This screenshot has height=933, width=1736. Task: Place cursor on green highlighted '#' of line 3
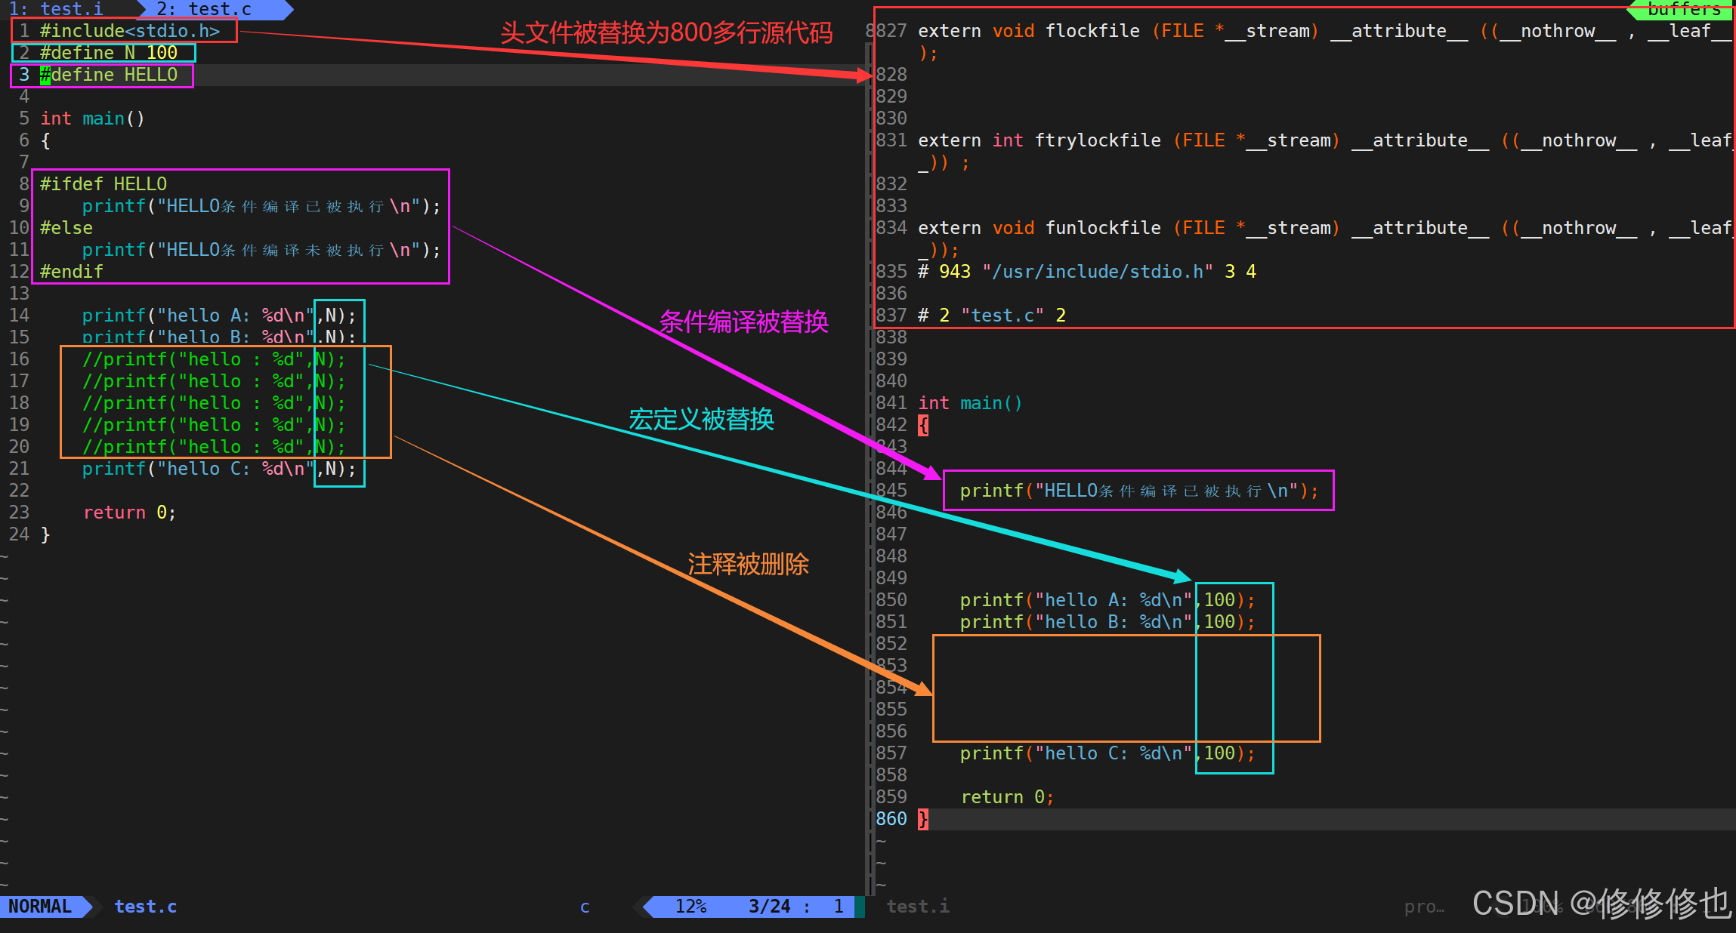[45, 75]
